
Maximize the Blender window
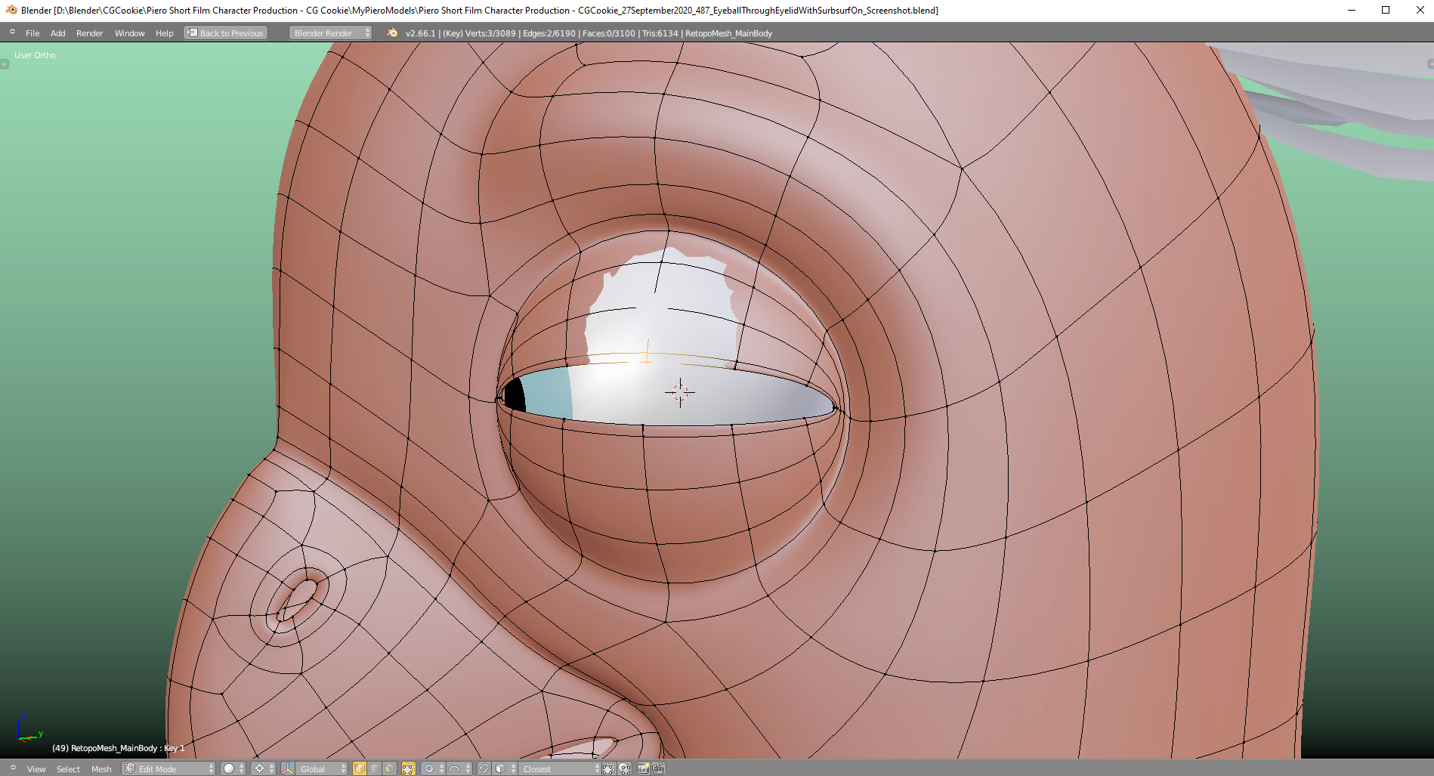(1386, 10)
